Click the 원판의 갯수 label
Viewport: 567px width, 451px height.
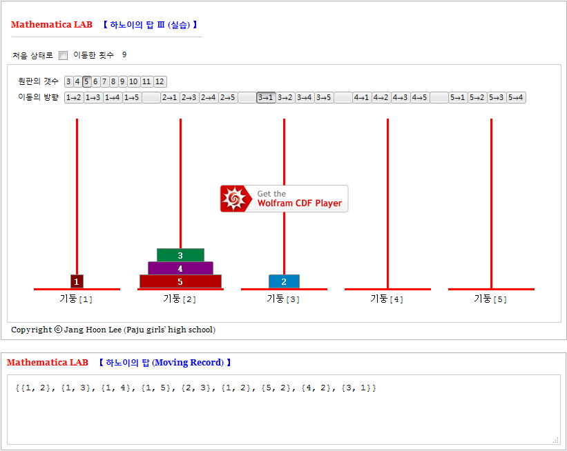pos(39,81)
